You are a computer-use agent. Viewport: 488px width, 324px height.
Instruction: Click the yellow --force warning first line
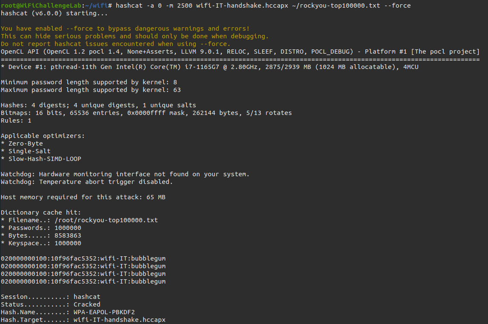tap(125, 29)
